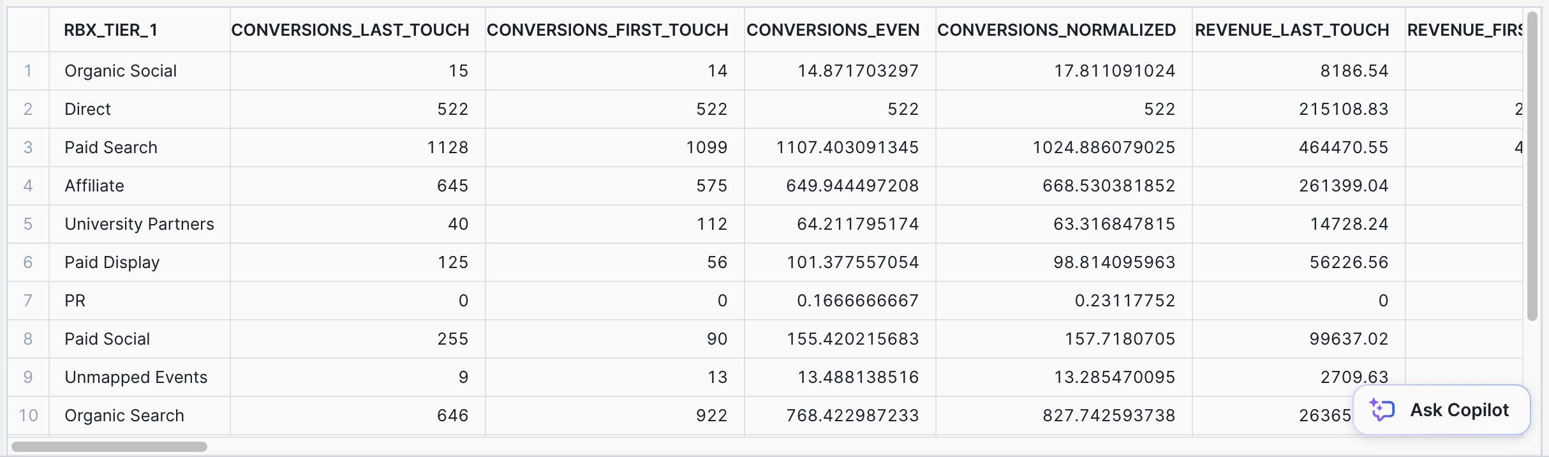Select row number 10
The image size is (1549, 457).
[28, 416]
